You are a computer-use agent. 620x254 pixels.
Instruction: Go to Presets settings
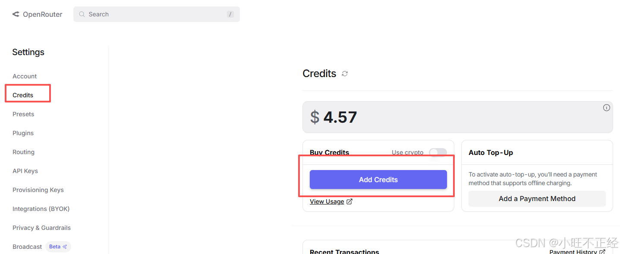tap(23, 114)
